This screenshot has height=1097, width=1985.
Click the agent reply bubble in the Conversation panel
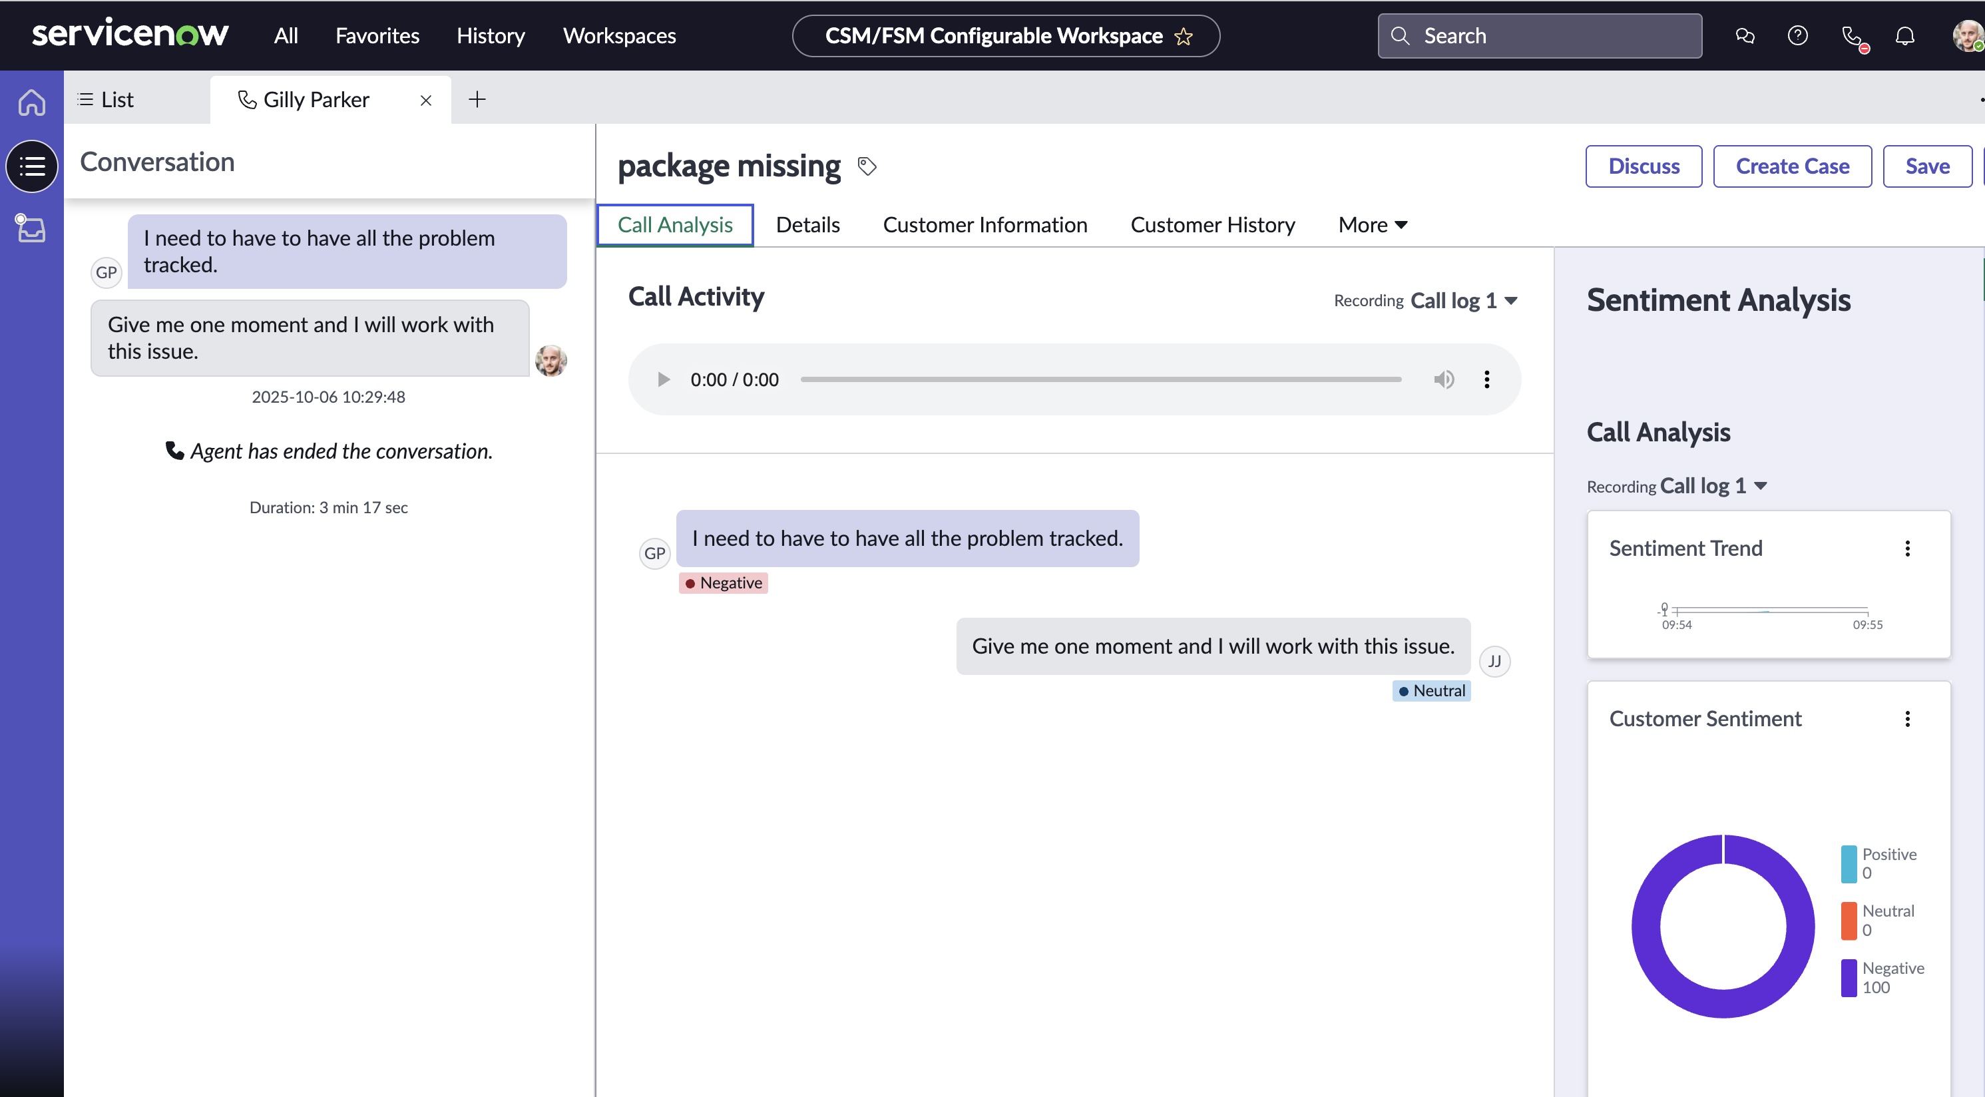pos(310,338)
